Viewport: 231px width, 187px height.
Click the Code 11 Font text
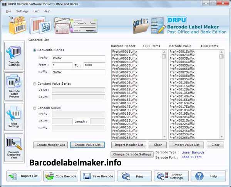coord(191,157)
